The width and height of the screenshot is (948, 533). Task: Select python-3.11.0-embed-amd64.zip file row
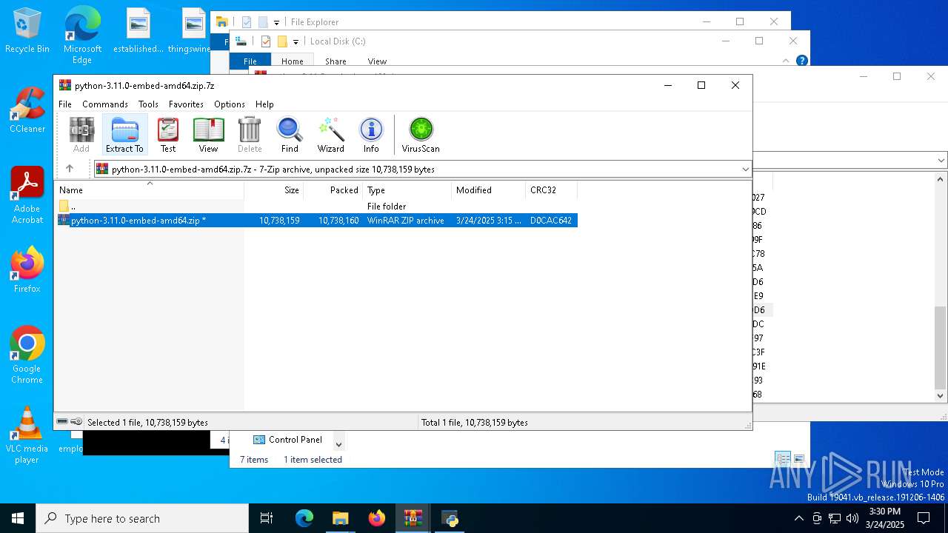click(316, 221)
